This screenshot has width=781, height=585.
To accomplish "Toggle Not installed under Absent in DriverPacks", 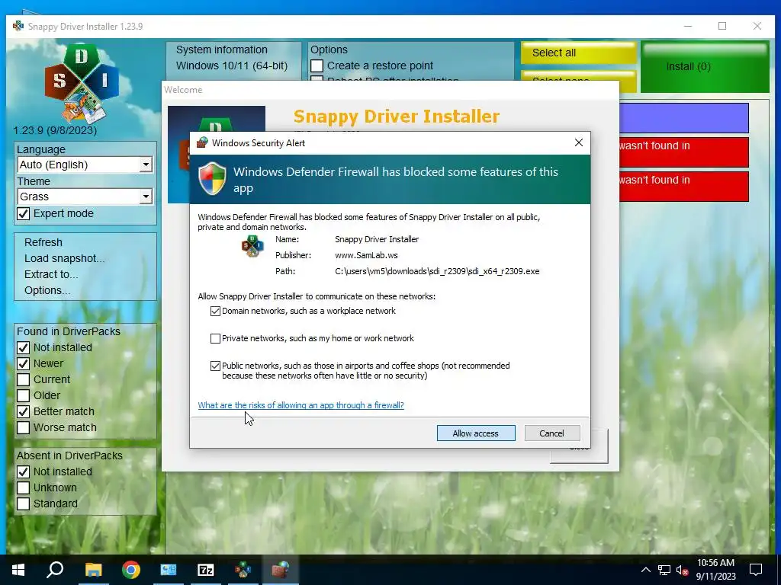I will point(23,472).
